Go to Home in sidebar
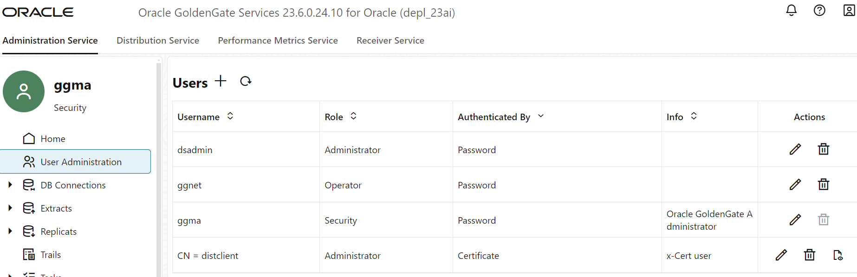Viewport: 857px width, 277px height. pyautogui.click(x=52, y=139)
